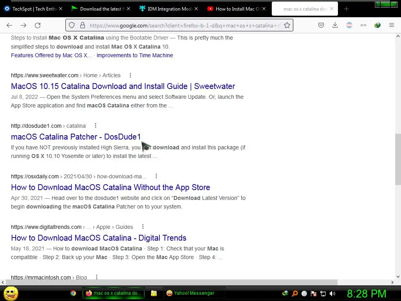401x301 pixels.
Task: Reload the current page
Action: 38,25
